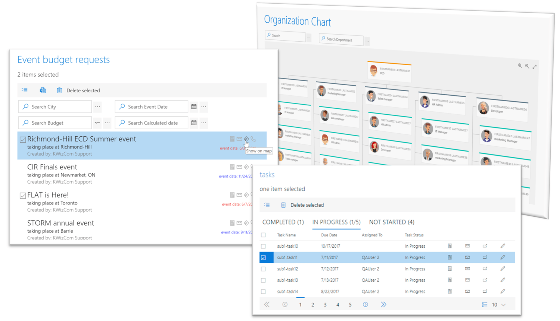This screenshot has width=560, height=321.
Task: Check the sub1-task12 row checkbox
Action: [x=263, y=269]
